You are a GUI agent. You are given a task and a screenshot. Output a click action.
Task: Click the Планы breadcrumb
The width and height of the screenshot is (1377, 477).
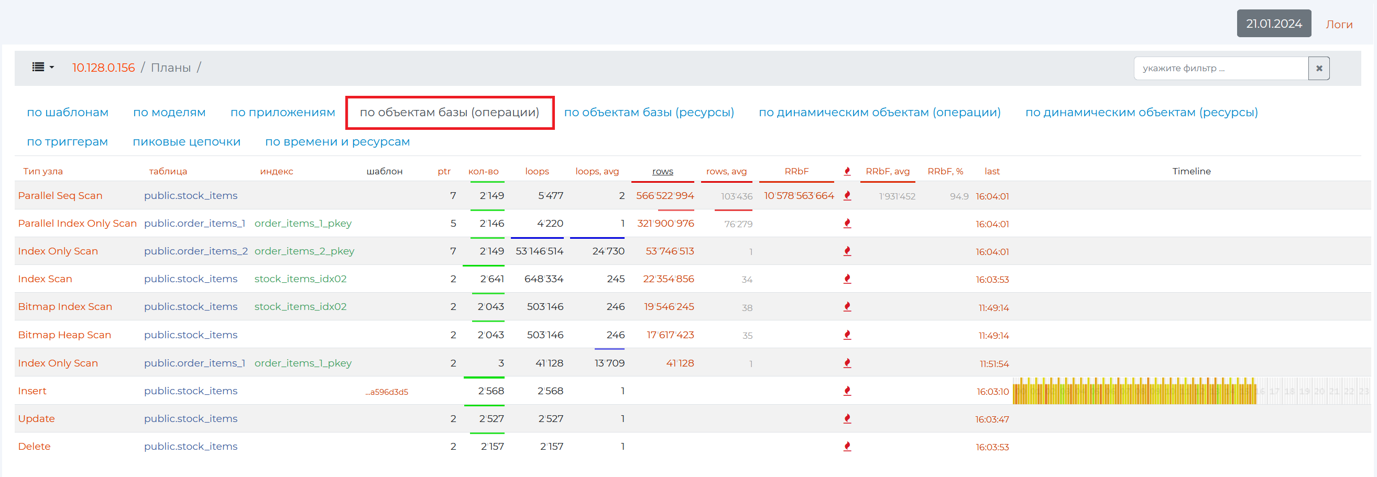point(170,68)
